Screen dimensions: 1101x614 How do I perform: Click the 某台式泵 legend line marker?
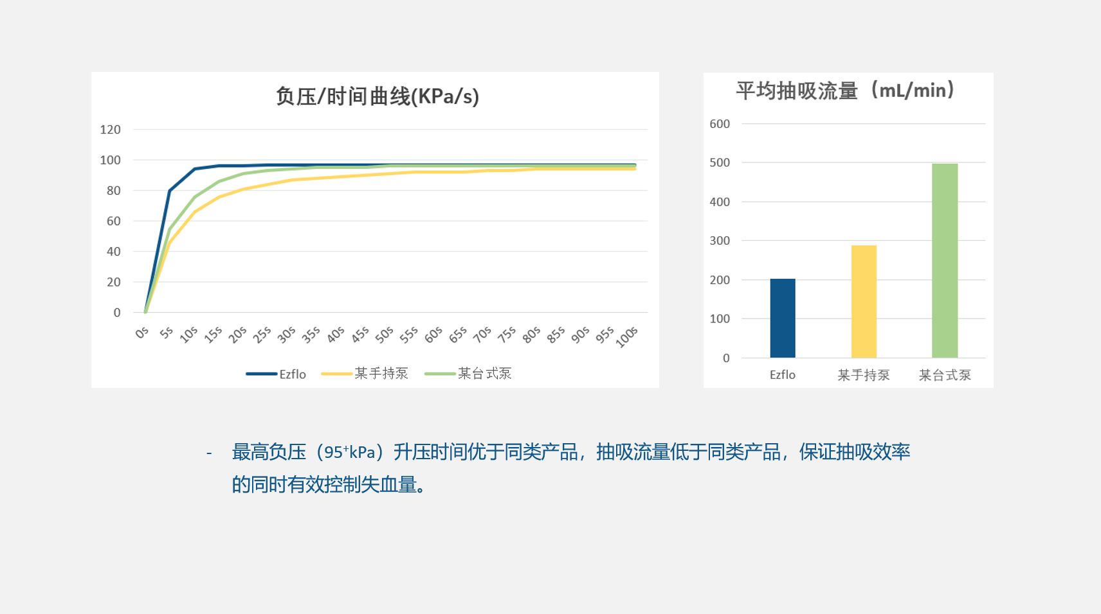441,373
